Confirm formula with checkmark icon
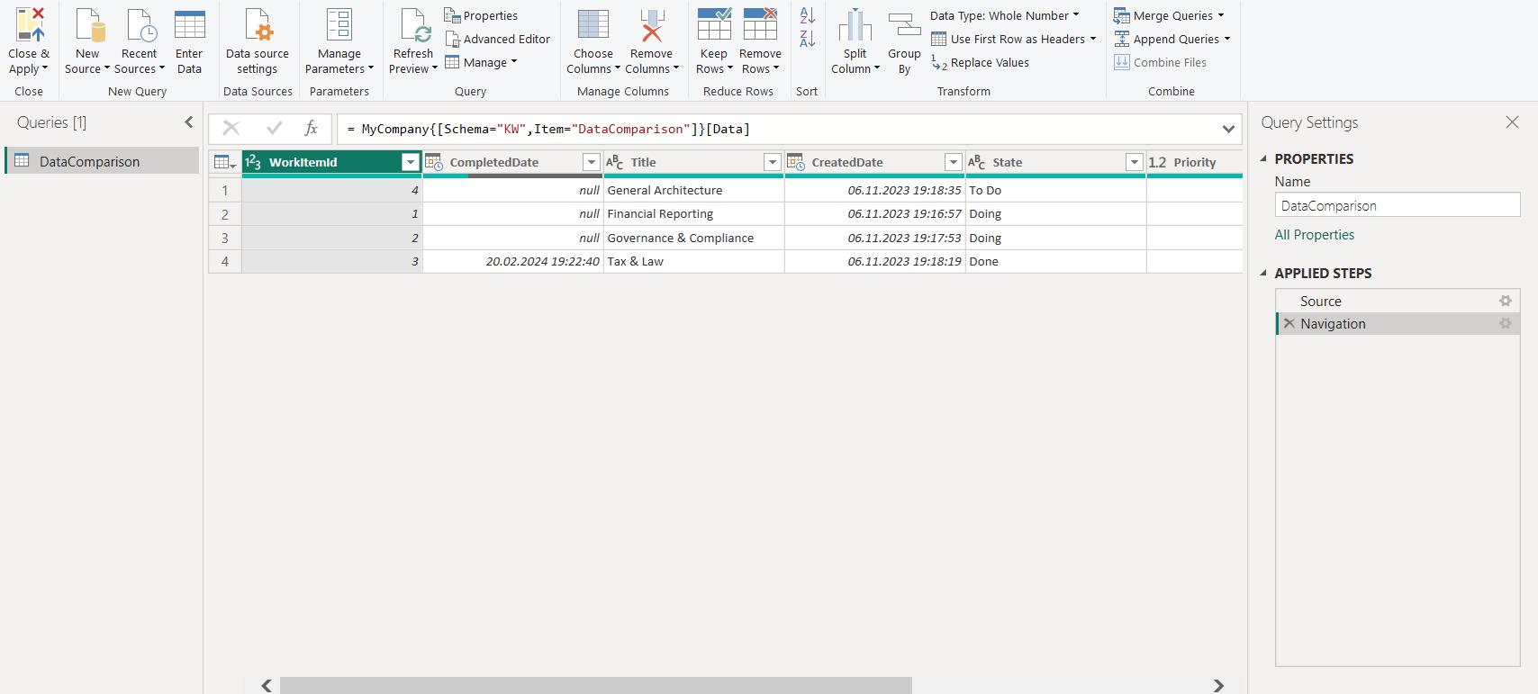This screenshot has height=694, width=1538. 275,129
